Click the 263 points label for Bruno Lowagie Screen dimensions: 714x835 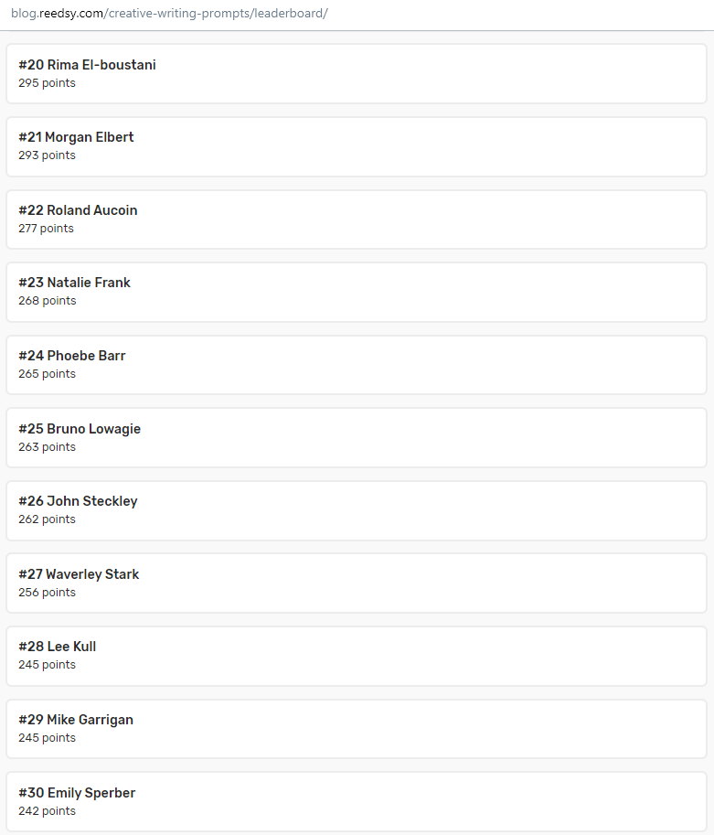[47, 447]
